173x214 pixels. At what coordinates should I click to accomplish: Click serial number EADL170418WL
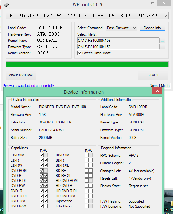(52, 130)
